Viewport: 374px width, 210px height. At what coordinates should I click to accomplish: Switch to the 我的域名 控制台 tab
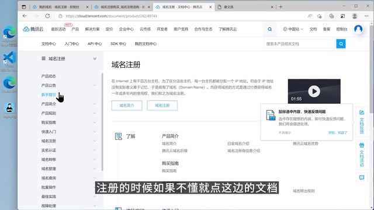59,7
